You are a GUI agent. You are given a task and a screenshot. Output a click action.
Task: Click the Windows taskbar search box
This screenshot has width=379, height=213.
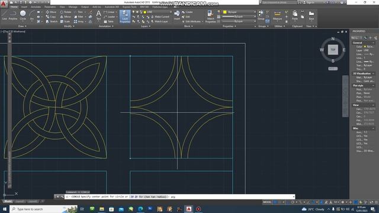43,209
